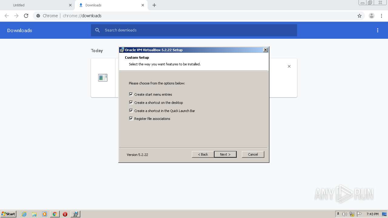The image size is (388, 218).
Task: Select the Downloads tab
Action: pos(111,5)
